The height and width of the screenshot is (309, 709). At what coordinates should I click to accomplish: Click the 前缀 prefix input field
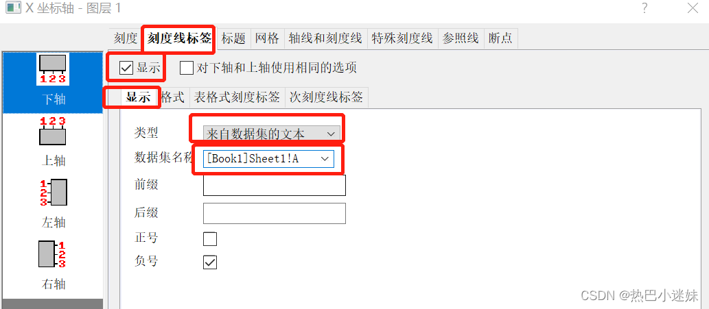pyautogui.click(x=275, y=185)
